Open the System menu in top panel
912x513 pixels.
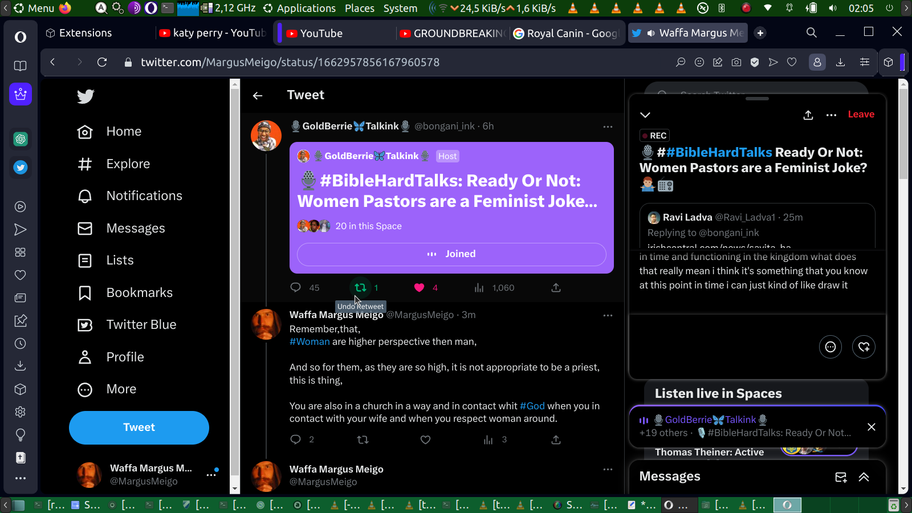[400, 8]
